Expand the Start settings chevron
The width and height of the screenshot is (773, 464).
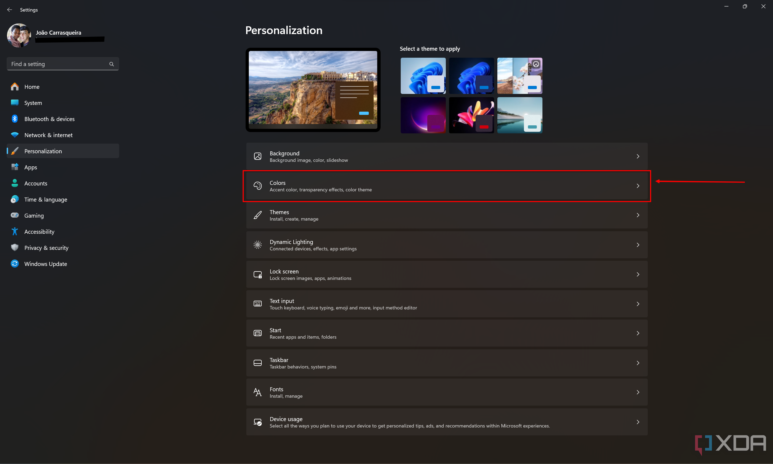tap(638, 333)
